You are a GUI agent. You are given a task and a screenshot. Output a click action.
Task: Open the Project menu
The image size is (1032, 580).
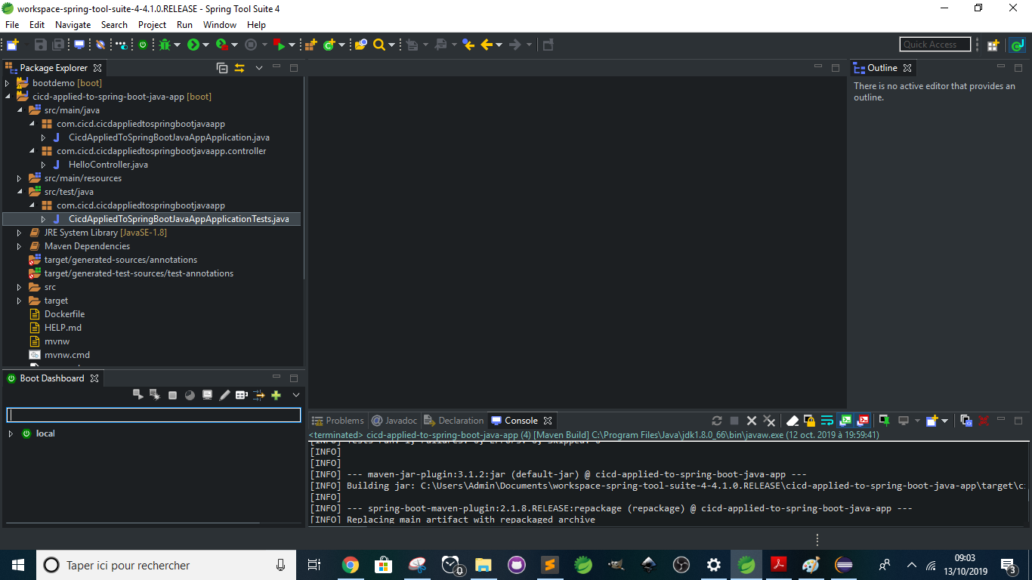click(x=152, y=25)
